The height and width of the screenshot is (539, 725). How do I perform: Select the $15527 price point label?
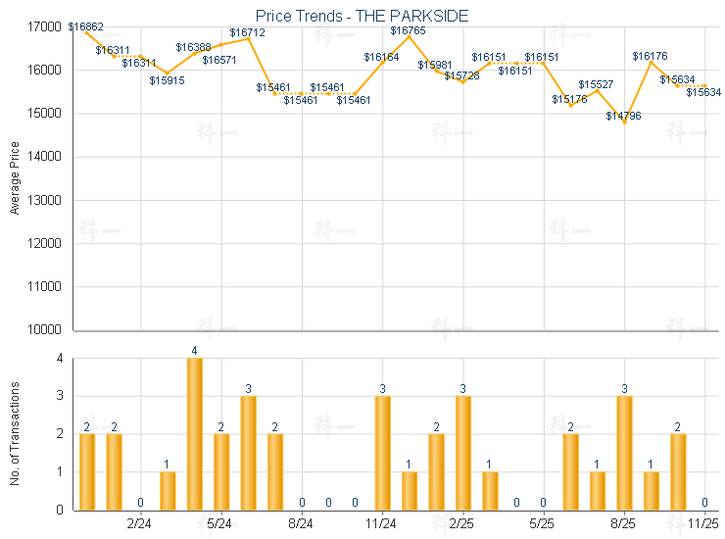point(597,84)
